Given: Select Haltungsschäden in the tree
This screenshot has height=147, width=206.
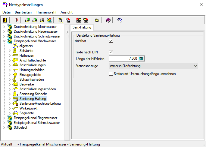Looking at the screenshot, I should pos(32,70).
